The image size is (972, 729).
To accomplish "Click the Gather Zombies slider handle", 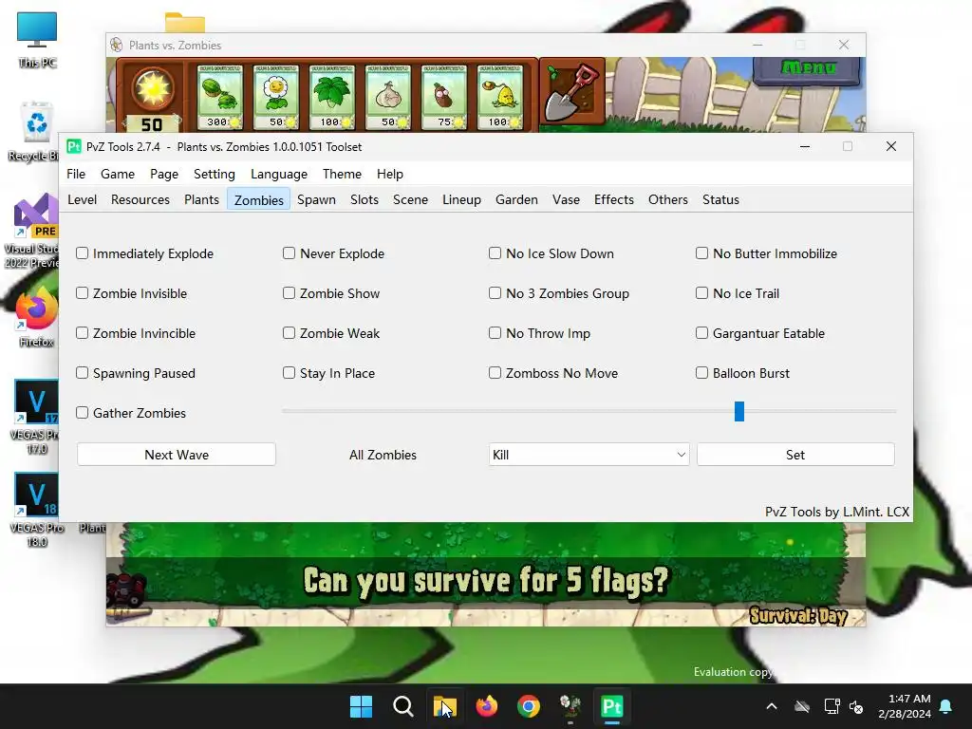I will [x=738, y=411].
